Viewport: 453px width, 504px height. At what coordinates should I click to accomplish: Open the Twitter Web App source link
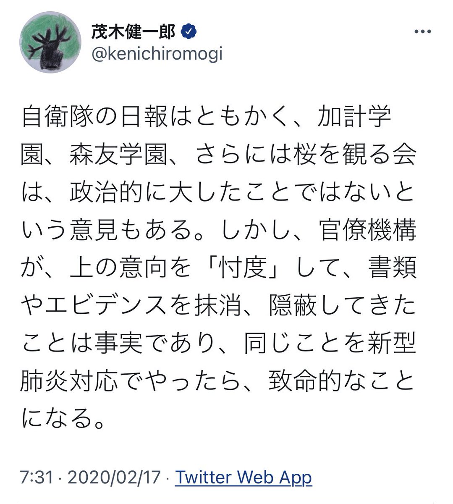[x=244, y=478]
